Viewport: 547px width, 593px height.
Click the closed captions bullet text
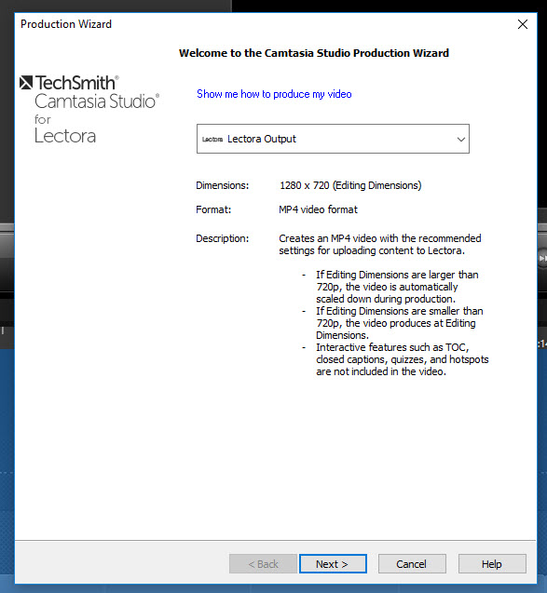(402, 359)
